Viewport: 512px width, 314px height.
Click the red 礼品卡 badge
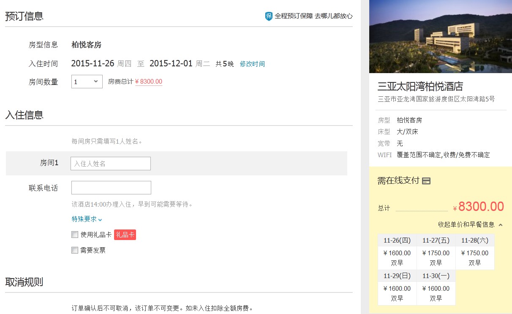click(x=125, y=235)
